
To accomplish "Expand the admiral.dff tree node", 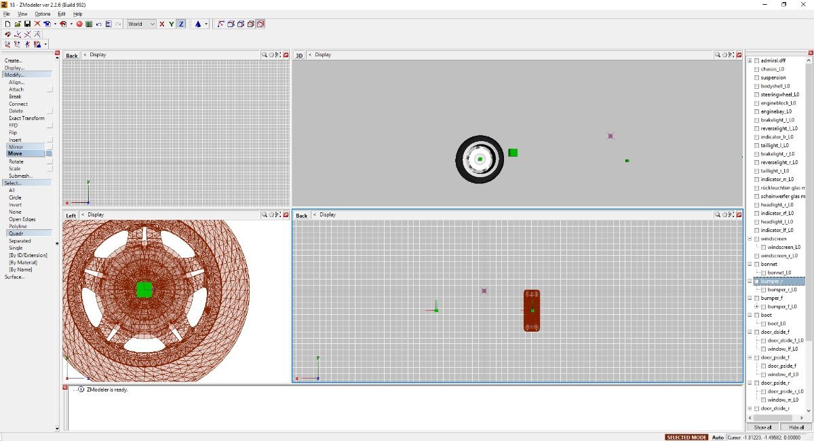I will click(750, 60).
